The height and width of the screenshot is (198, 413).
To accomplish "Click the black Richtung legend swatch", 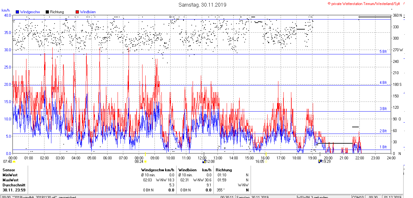I will 47,12.
